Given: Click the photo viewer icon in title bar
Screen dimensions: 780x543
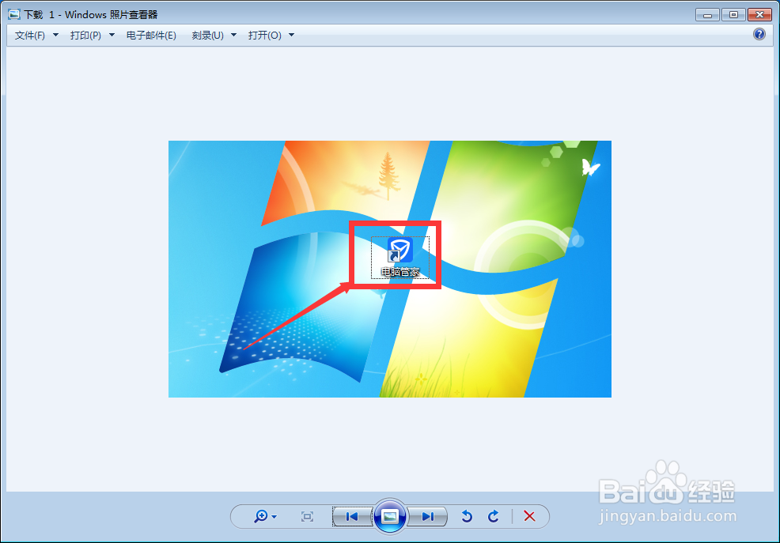Looking at the screenshot, I should coord(14,14).
